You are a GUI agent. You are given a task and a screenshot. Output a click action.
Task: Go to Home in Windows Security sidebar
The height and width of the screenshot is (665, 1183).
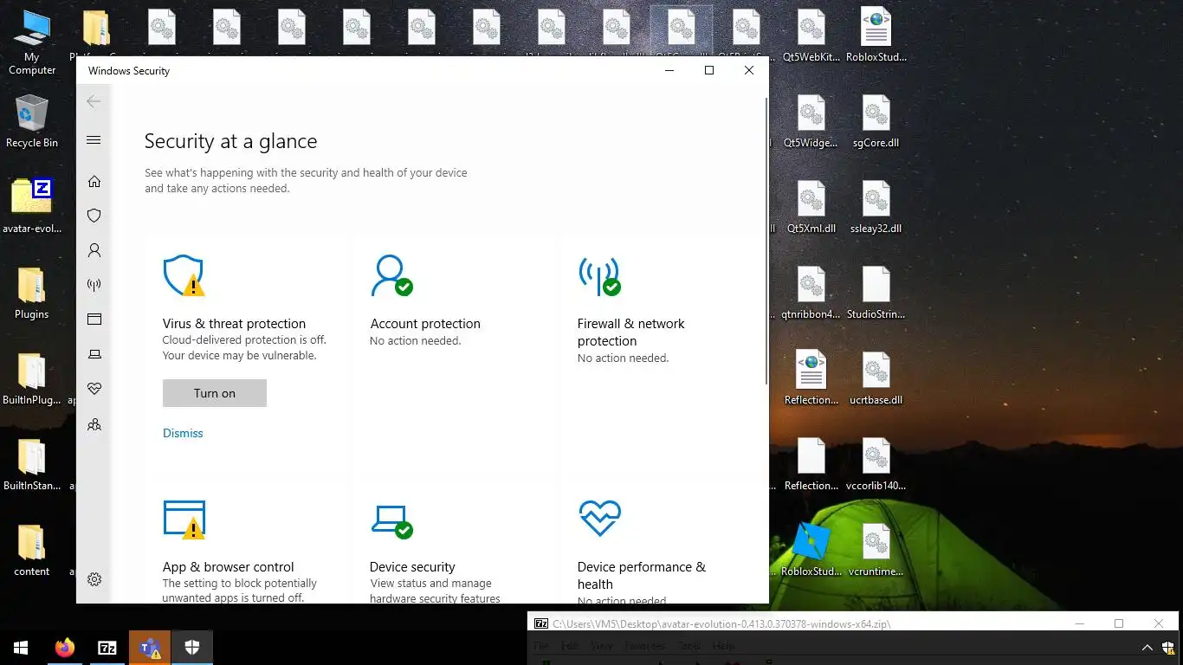(x=94, y=181)
